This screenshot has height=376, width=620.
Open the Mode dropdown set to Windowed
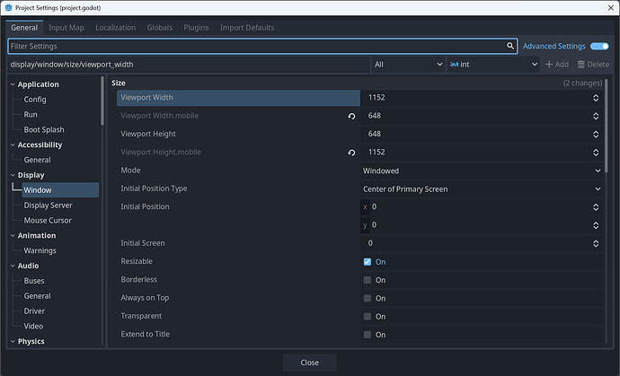482,171
